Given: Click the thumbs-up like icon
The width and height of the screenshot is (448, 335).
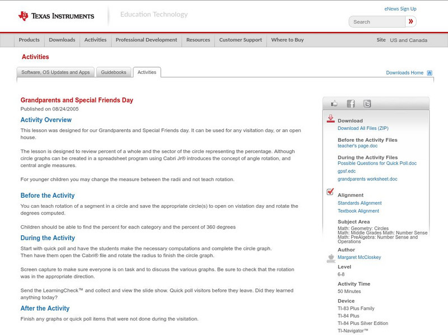Looking at the screenshot, I should pyautogui.click(x=334, y=104).
